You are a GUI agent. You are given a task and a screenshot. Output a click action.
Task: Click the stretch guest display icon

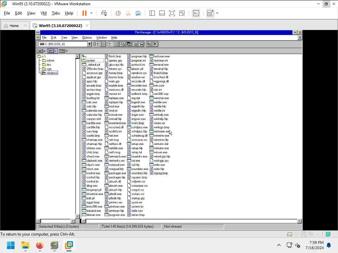(210, 13)
